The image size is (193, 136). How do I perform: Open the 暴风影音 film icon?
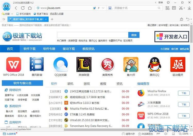[x=37, y=64]
